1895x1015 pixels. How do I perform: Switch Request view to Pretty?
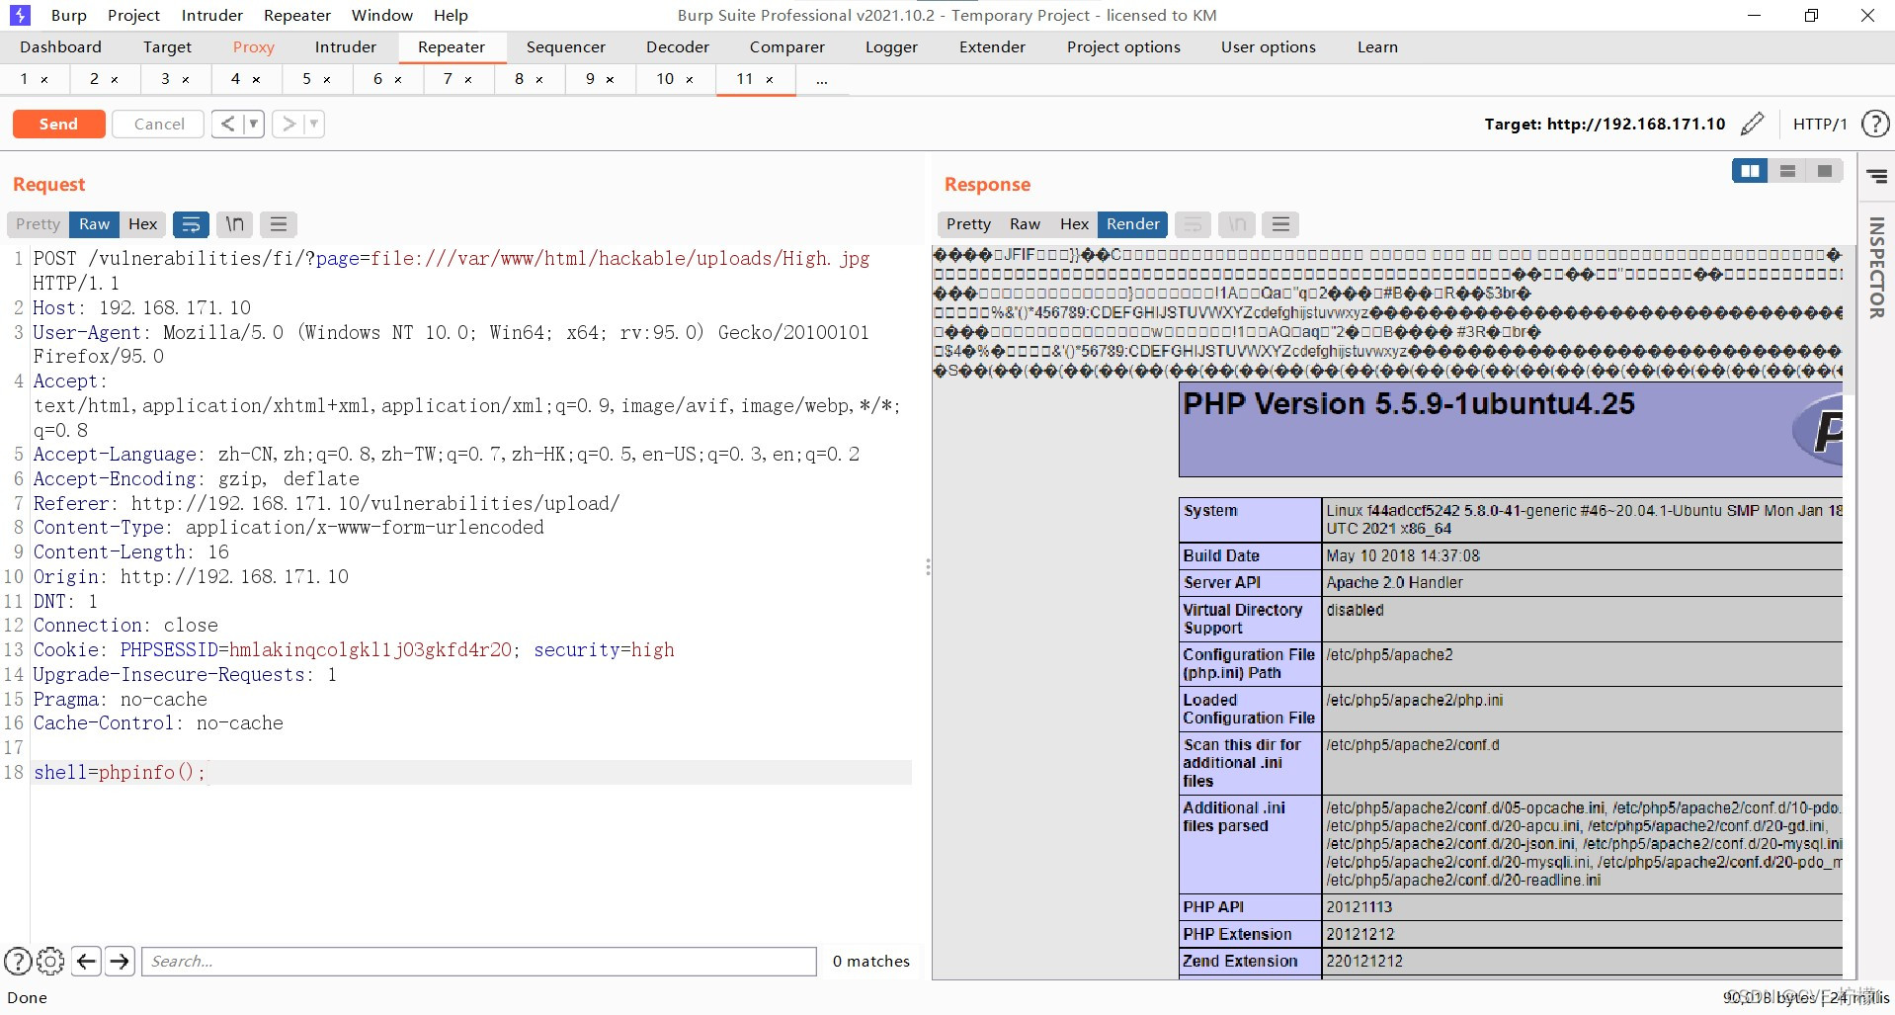[x=39, y=224]
